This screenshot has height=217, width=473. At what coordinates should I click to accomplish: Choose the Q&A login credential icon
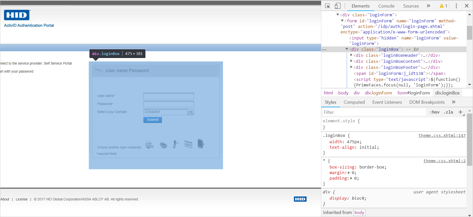point(188,144)
